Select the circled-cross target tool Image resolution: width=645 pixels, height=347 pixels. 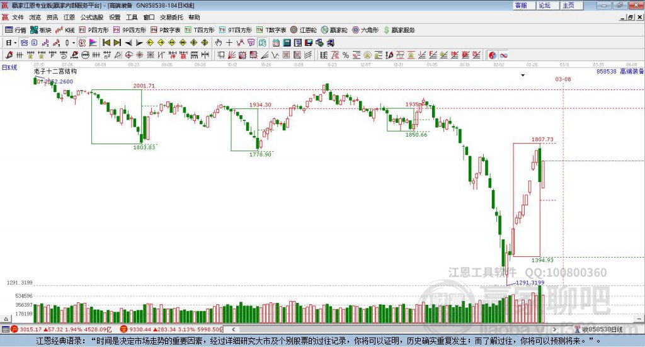(128, 55)
